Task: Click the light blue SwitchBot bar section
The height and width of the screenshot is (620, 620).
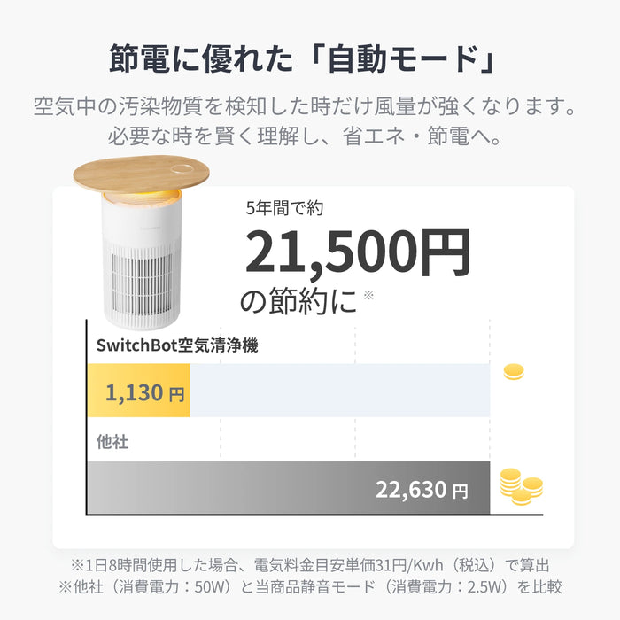Action: tap(339, 391)
